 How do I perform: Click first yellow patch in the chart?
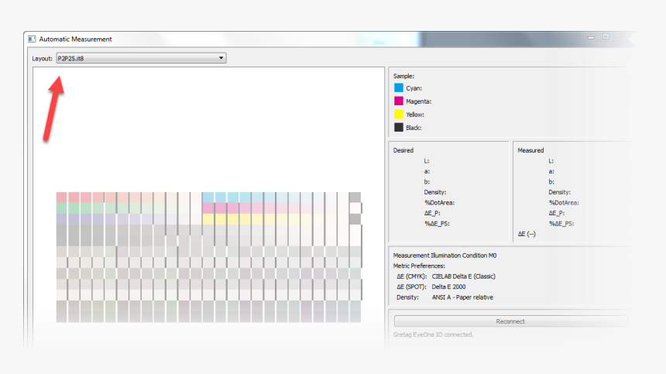(208, 219)
